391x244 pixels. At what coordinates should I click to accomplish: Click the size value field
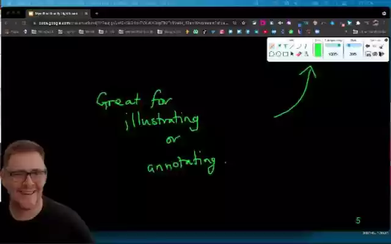(353, 54)
